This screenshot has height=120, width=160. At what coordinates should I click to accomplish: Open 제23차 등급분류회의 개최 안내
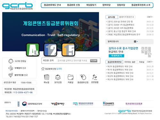pyautogui.click(x=120, y=73)
